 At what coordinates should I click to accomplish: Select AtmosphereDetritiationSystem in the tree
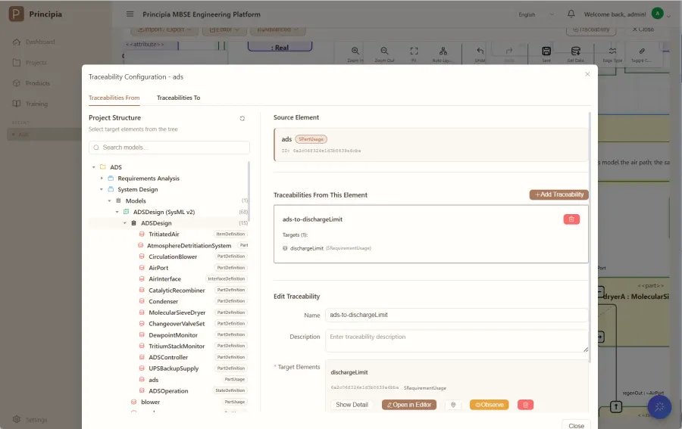coord(189,245)
